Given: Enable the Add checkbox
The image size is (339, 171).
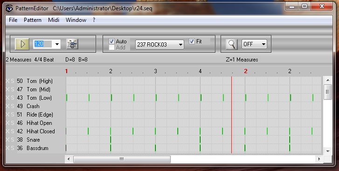Looking at the screenshot, I should (111, 48).
